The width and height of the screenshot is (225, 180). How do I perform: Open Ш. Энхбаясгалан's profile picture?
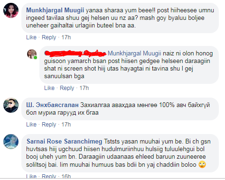[11, 105]
